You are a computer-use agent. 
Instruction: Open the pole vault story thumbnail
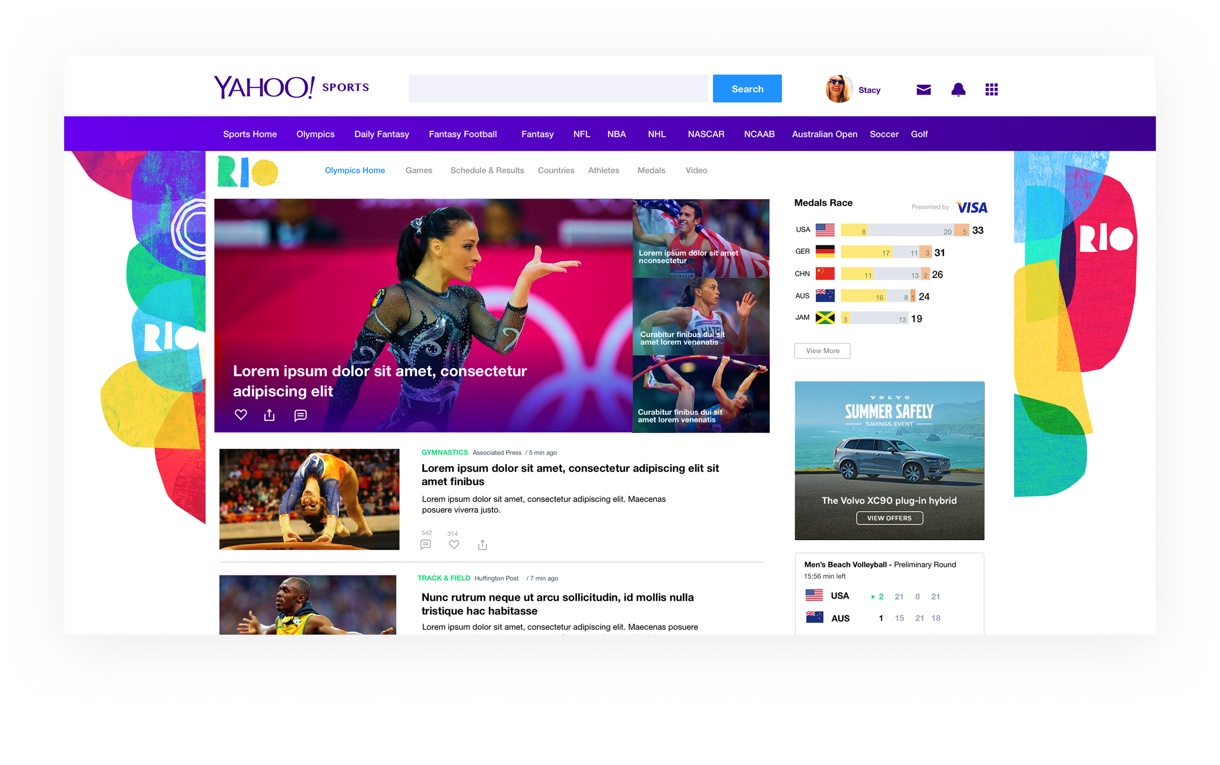pos(701,394)
